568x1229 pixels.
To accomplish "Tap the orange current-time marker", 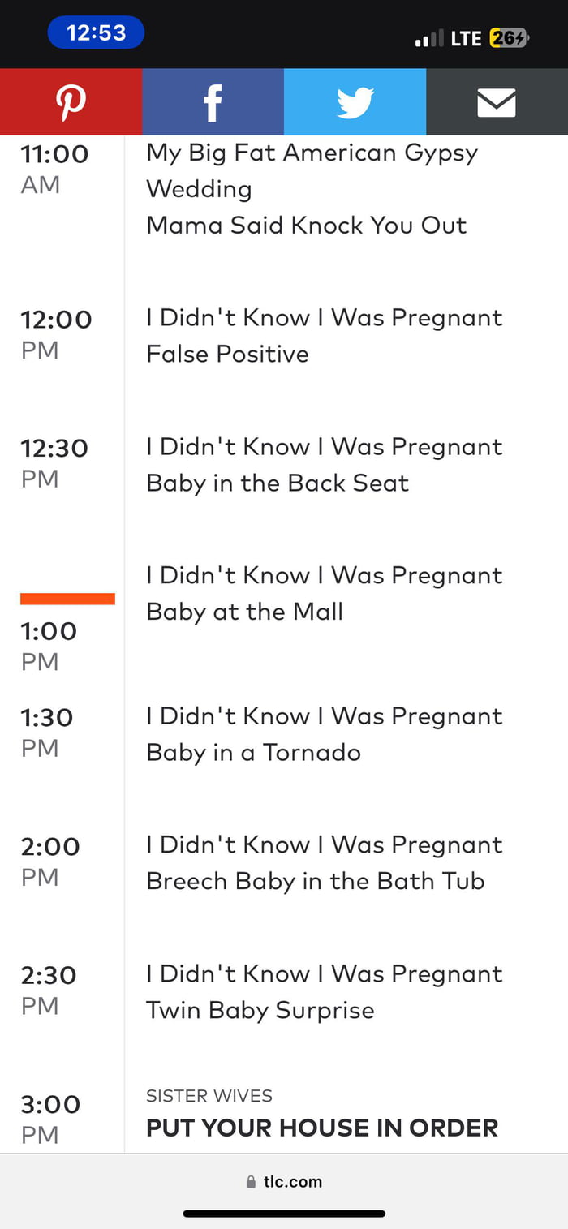I will [x=67, y=599].
